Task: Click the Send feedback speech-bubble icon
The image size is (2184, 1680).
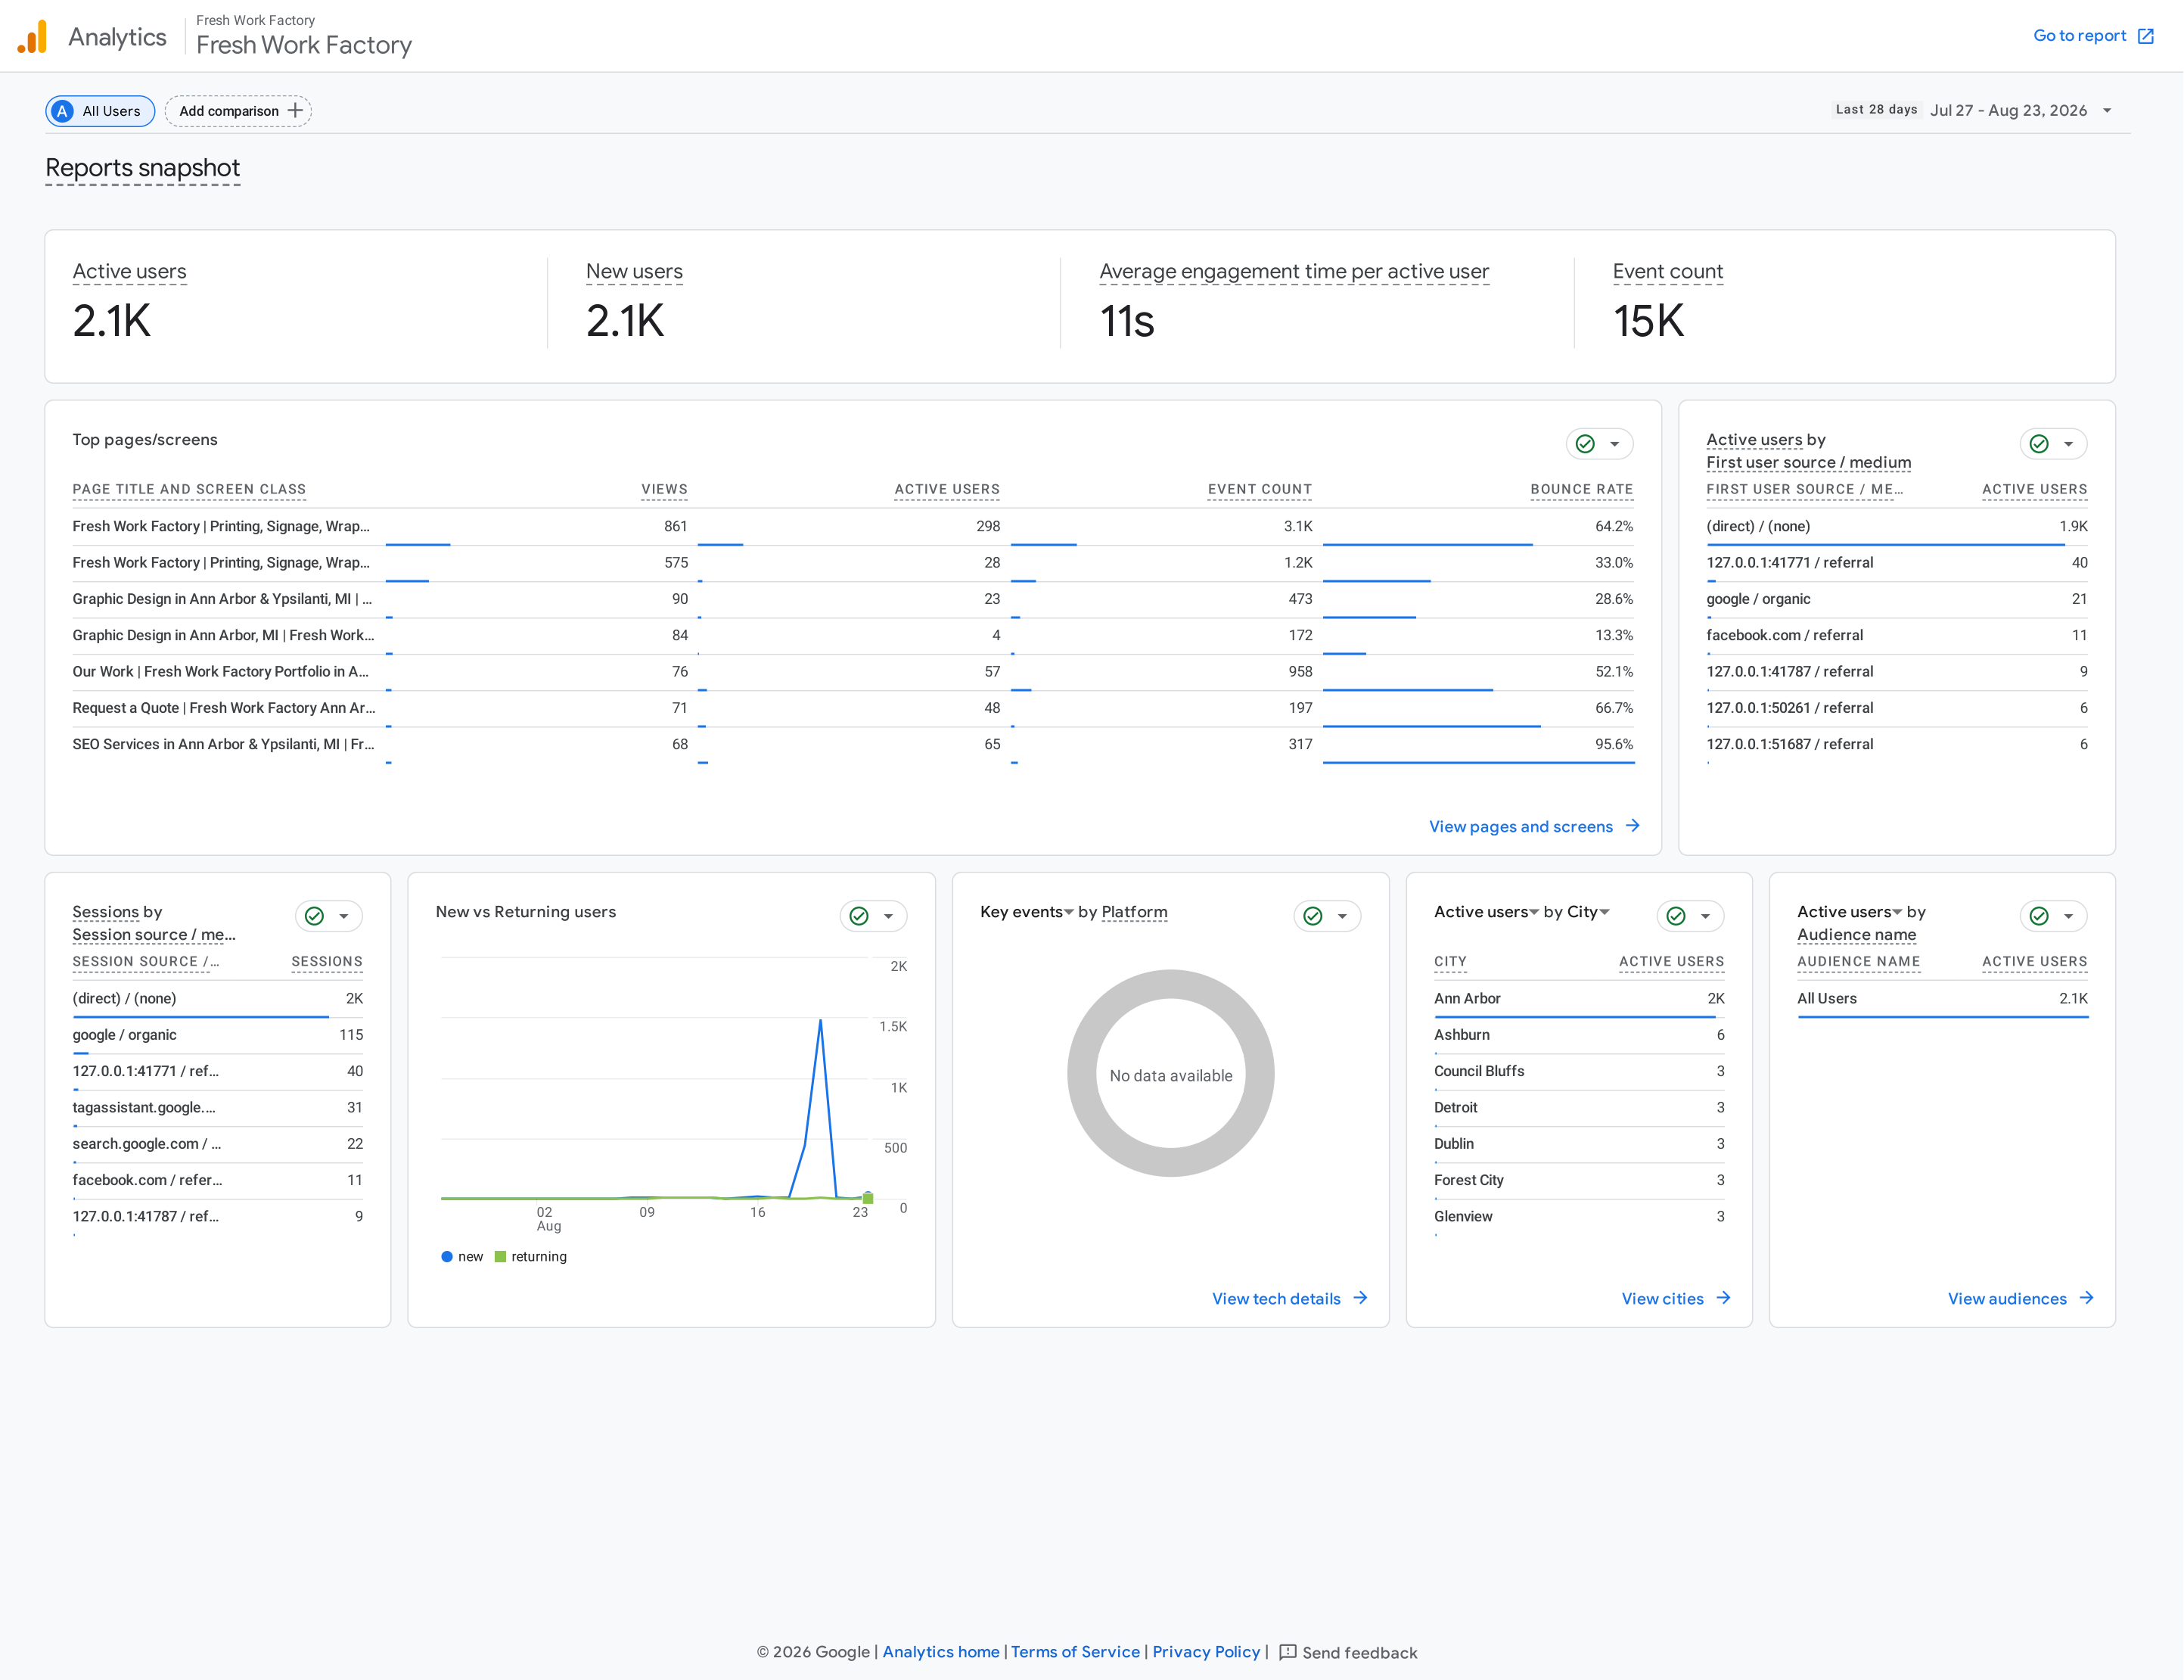Action: pyautogui.click(x=1288, y=1652)
